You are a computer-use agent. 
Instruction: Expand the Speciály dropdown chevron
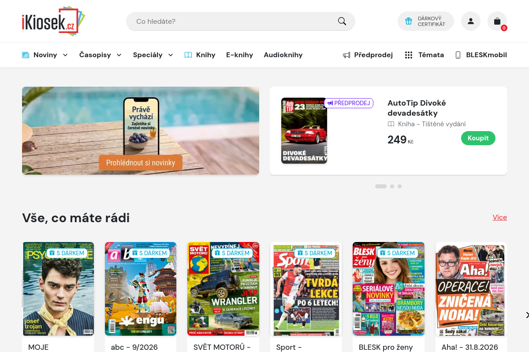click(171, 55)
